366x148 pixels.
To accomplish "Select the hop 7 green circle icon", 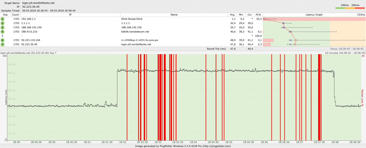I will 2,44.
